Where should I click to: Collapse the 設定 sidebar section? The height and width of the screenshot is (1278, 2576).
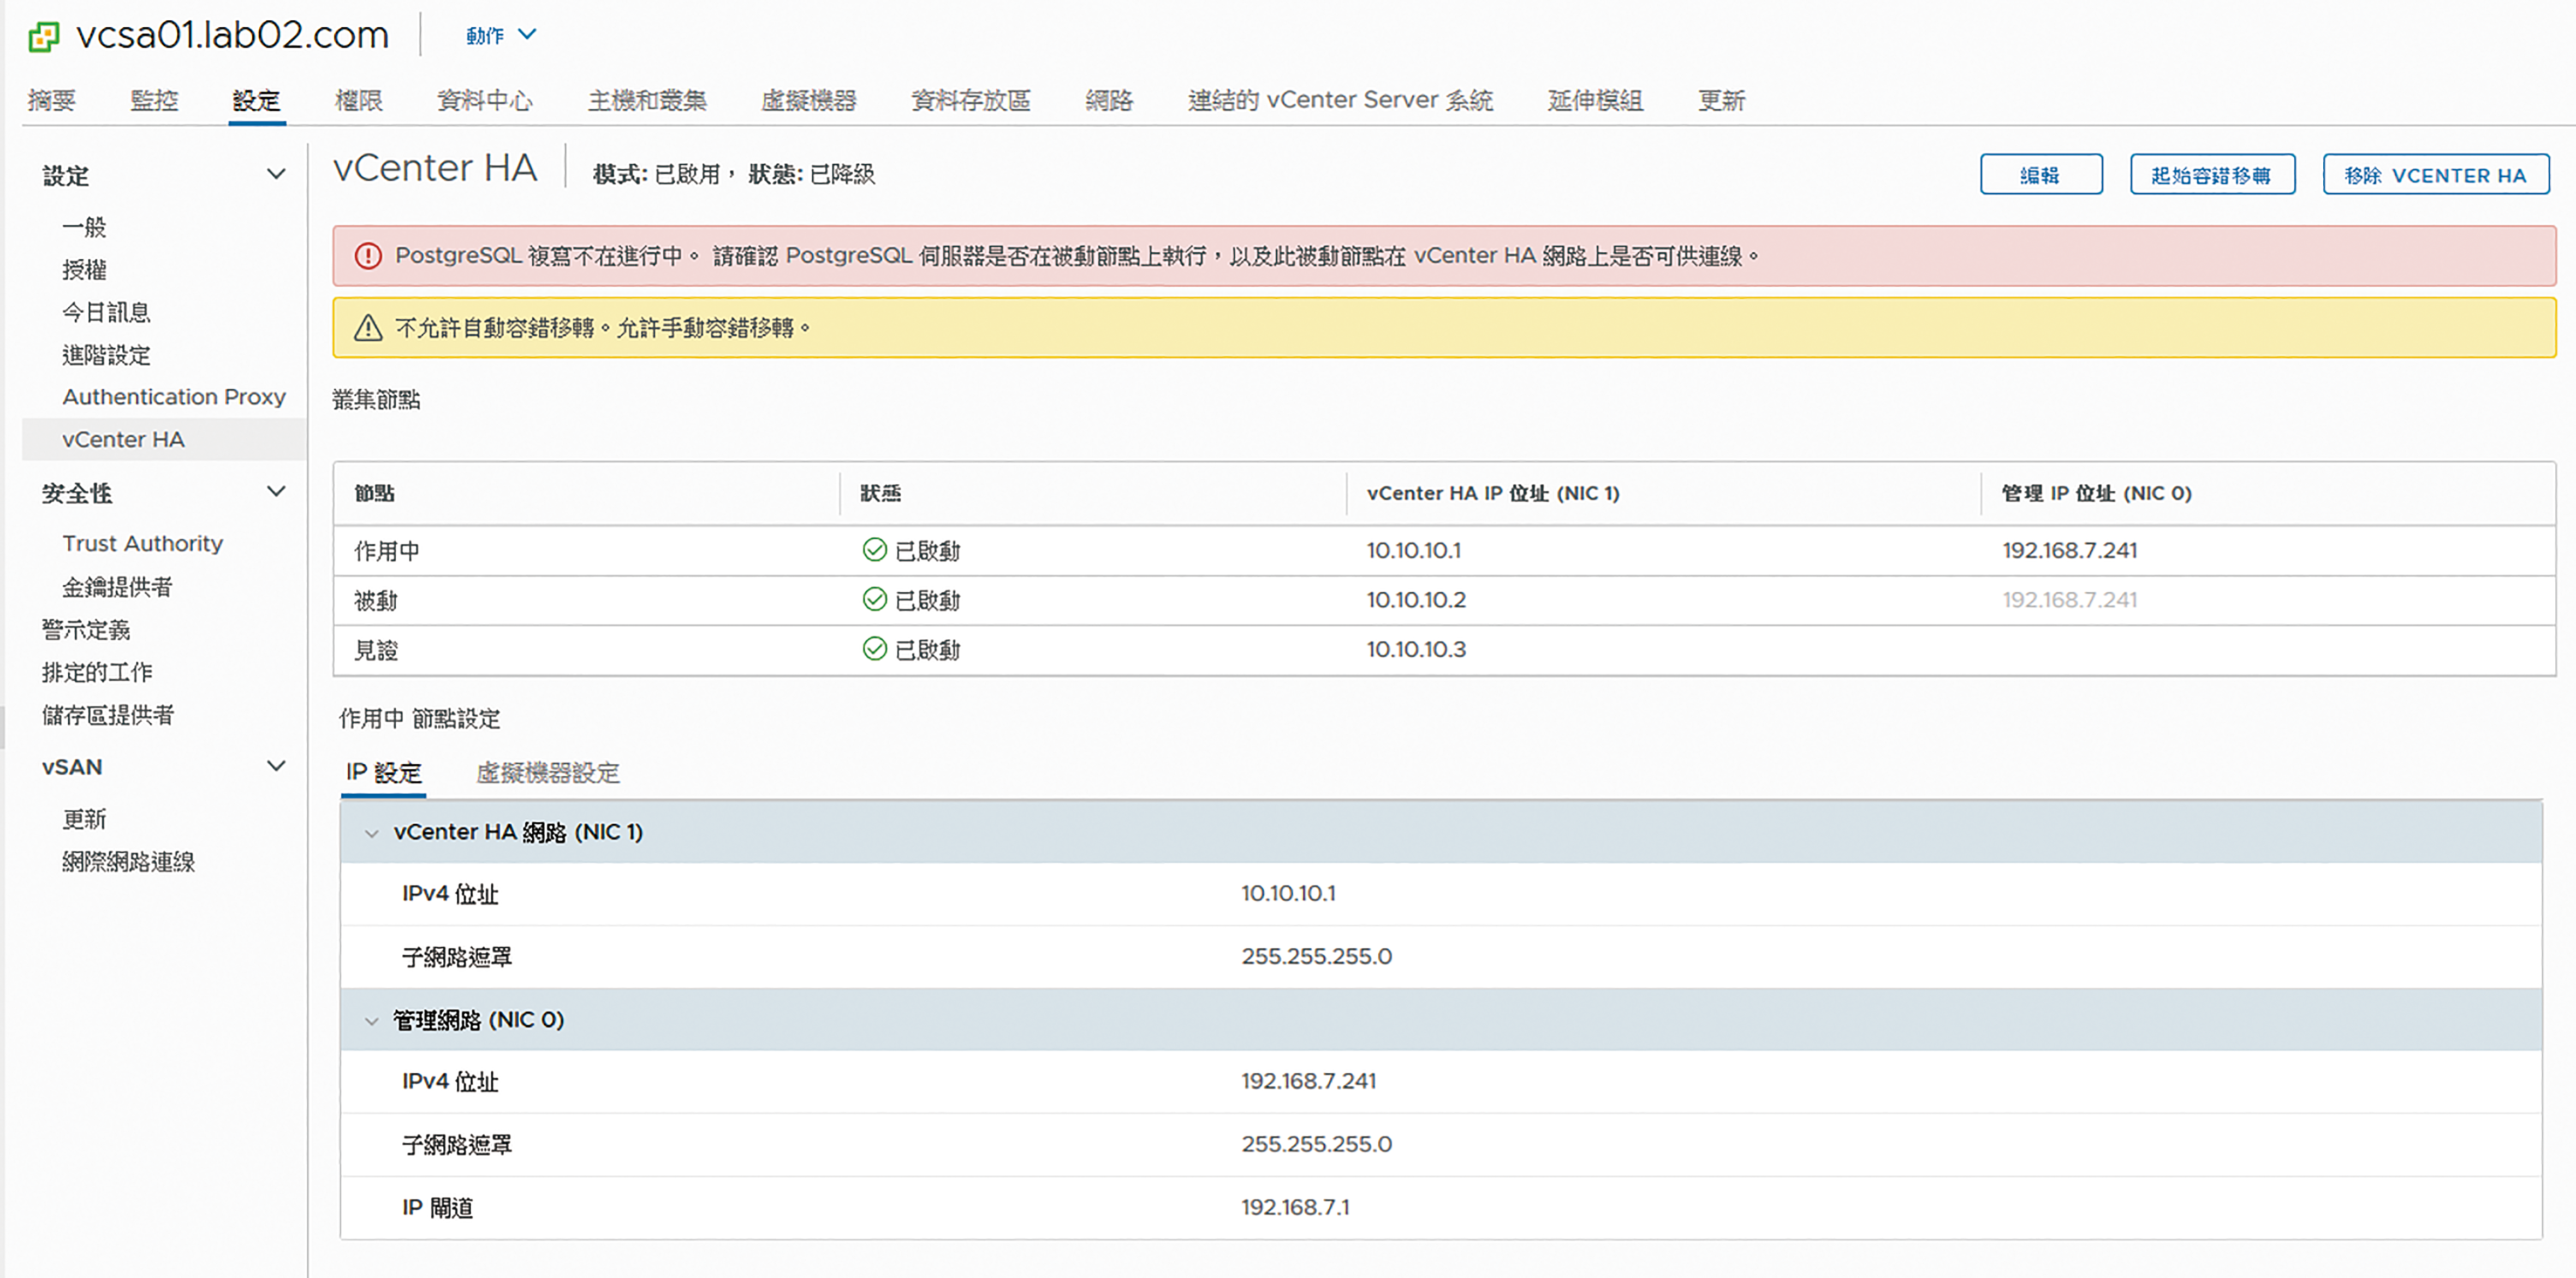276,174
